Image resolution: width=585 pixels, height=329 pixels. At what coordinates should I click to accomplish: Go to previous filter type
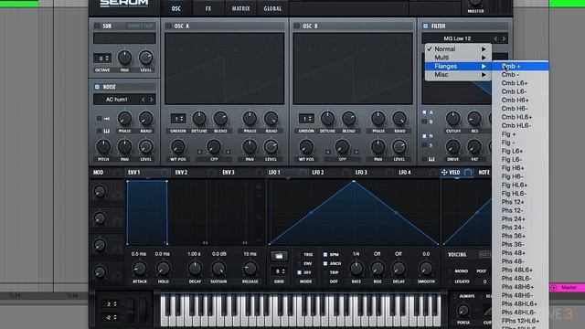coord(495,38)
